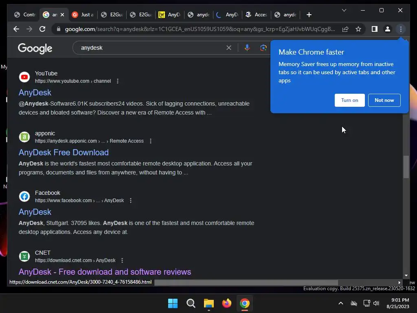Show hidden system tray icons

pos(341,303)
